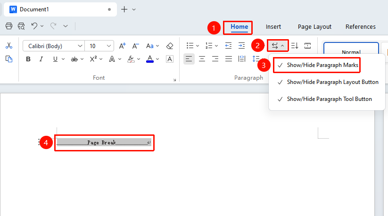Open the Insert tab
Image resolution: width=388 pixels, height=216 pixels.
[x=273, y=27]
